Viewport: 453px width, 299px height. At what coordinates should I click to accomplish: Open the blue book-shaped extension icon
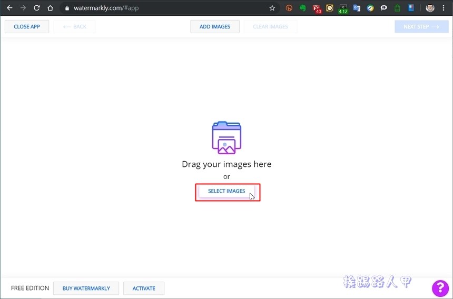coord(411,8)
